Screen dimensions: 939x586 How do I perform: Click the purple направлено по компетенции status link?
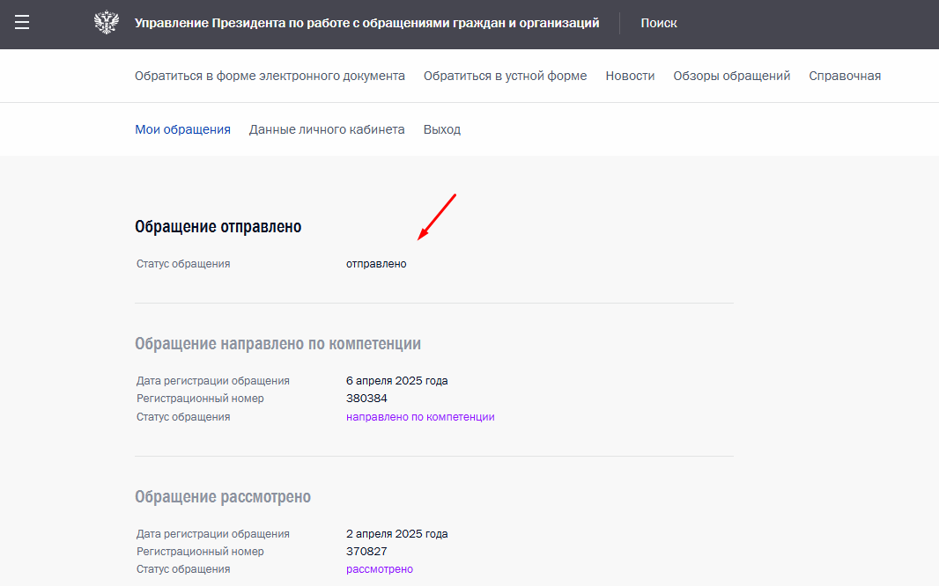(x=420, y=417)
